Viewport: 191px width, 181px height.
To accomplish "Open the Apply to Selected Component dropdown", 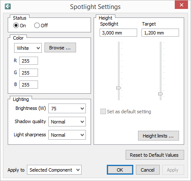I will pos(54,170).
